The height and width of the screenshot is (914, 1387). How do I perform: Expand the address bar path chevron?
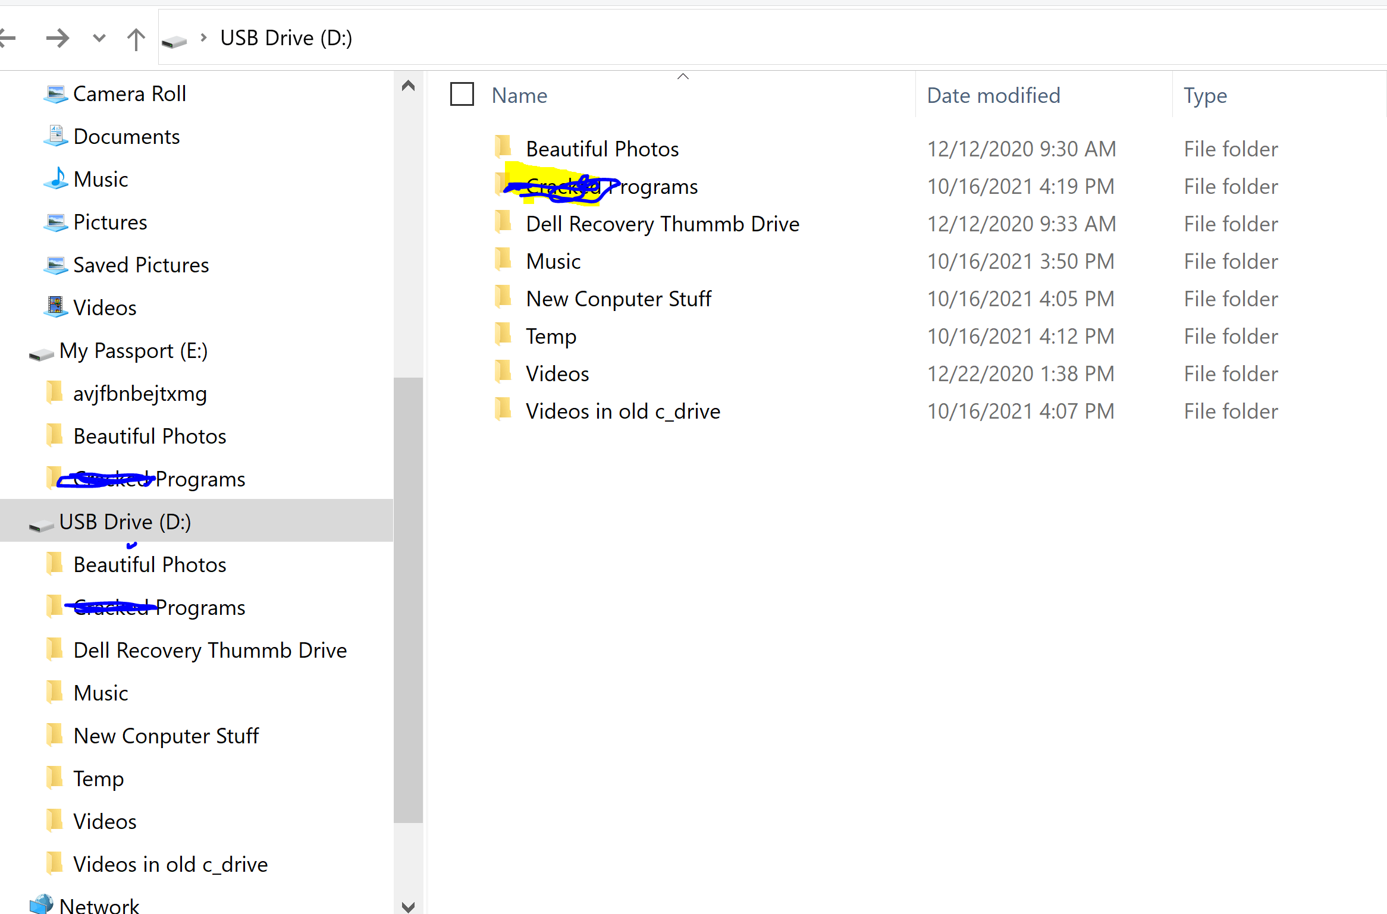click(204, 38)
